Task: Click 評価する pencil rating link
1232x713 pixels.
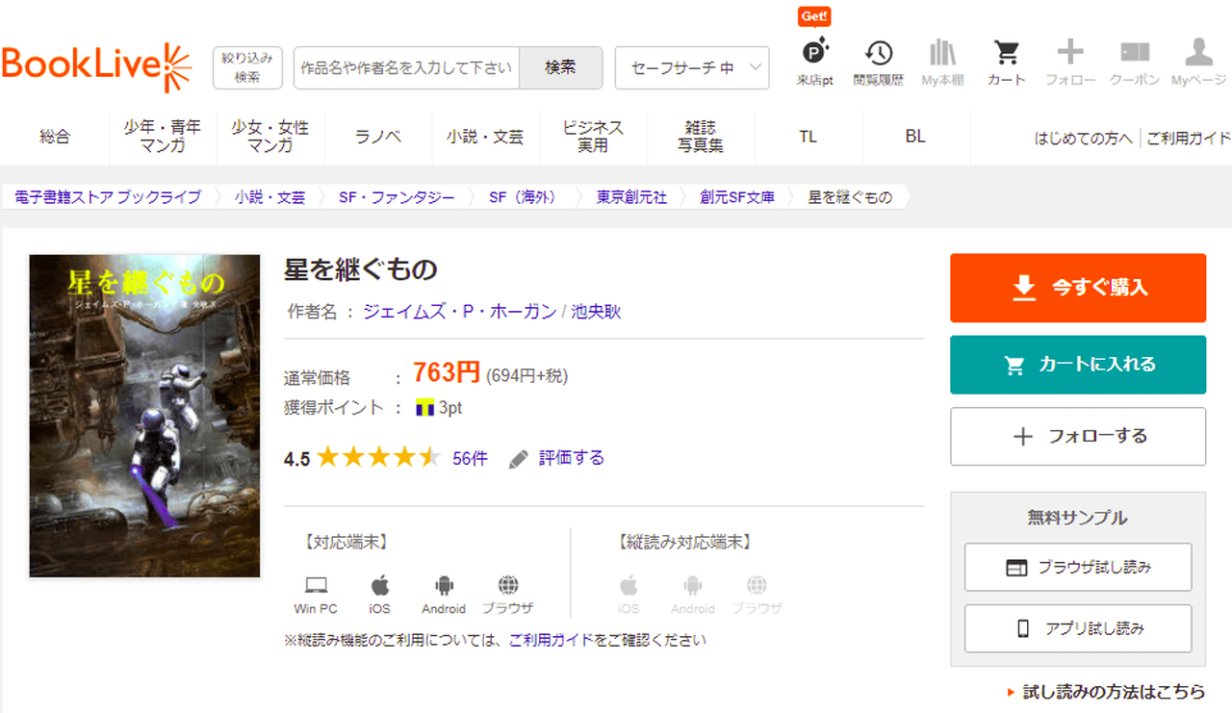Action: click(557, 458)
